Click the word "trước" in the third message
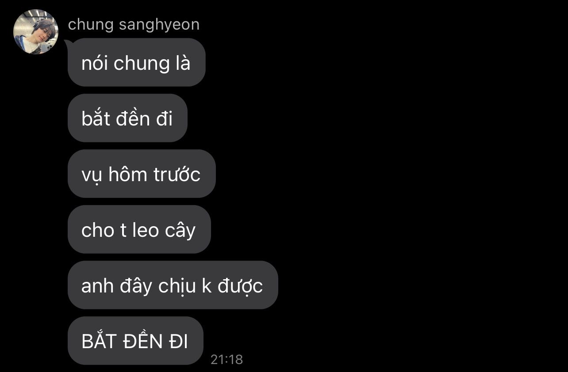The width and height of the screenshot is (568, 372). [x=177, y=174]
